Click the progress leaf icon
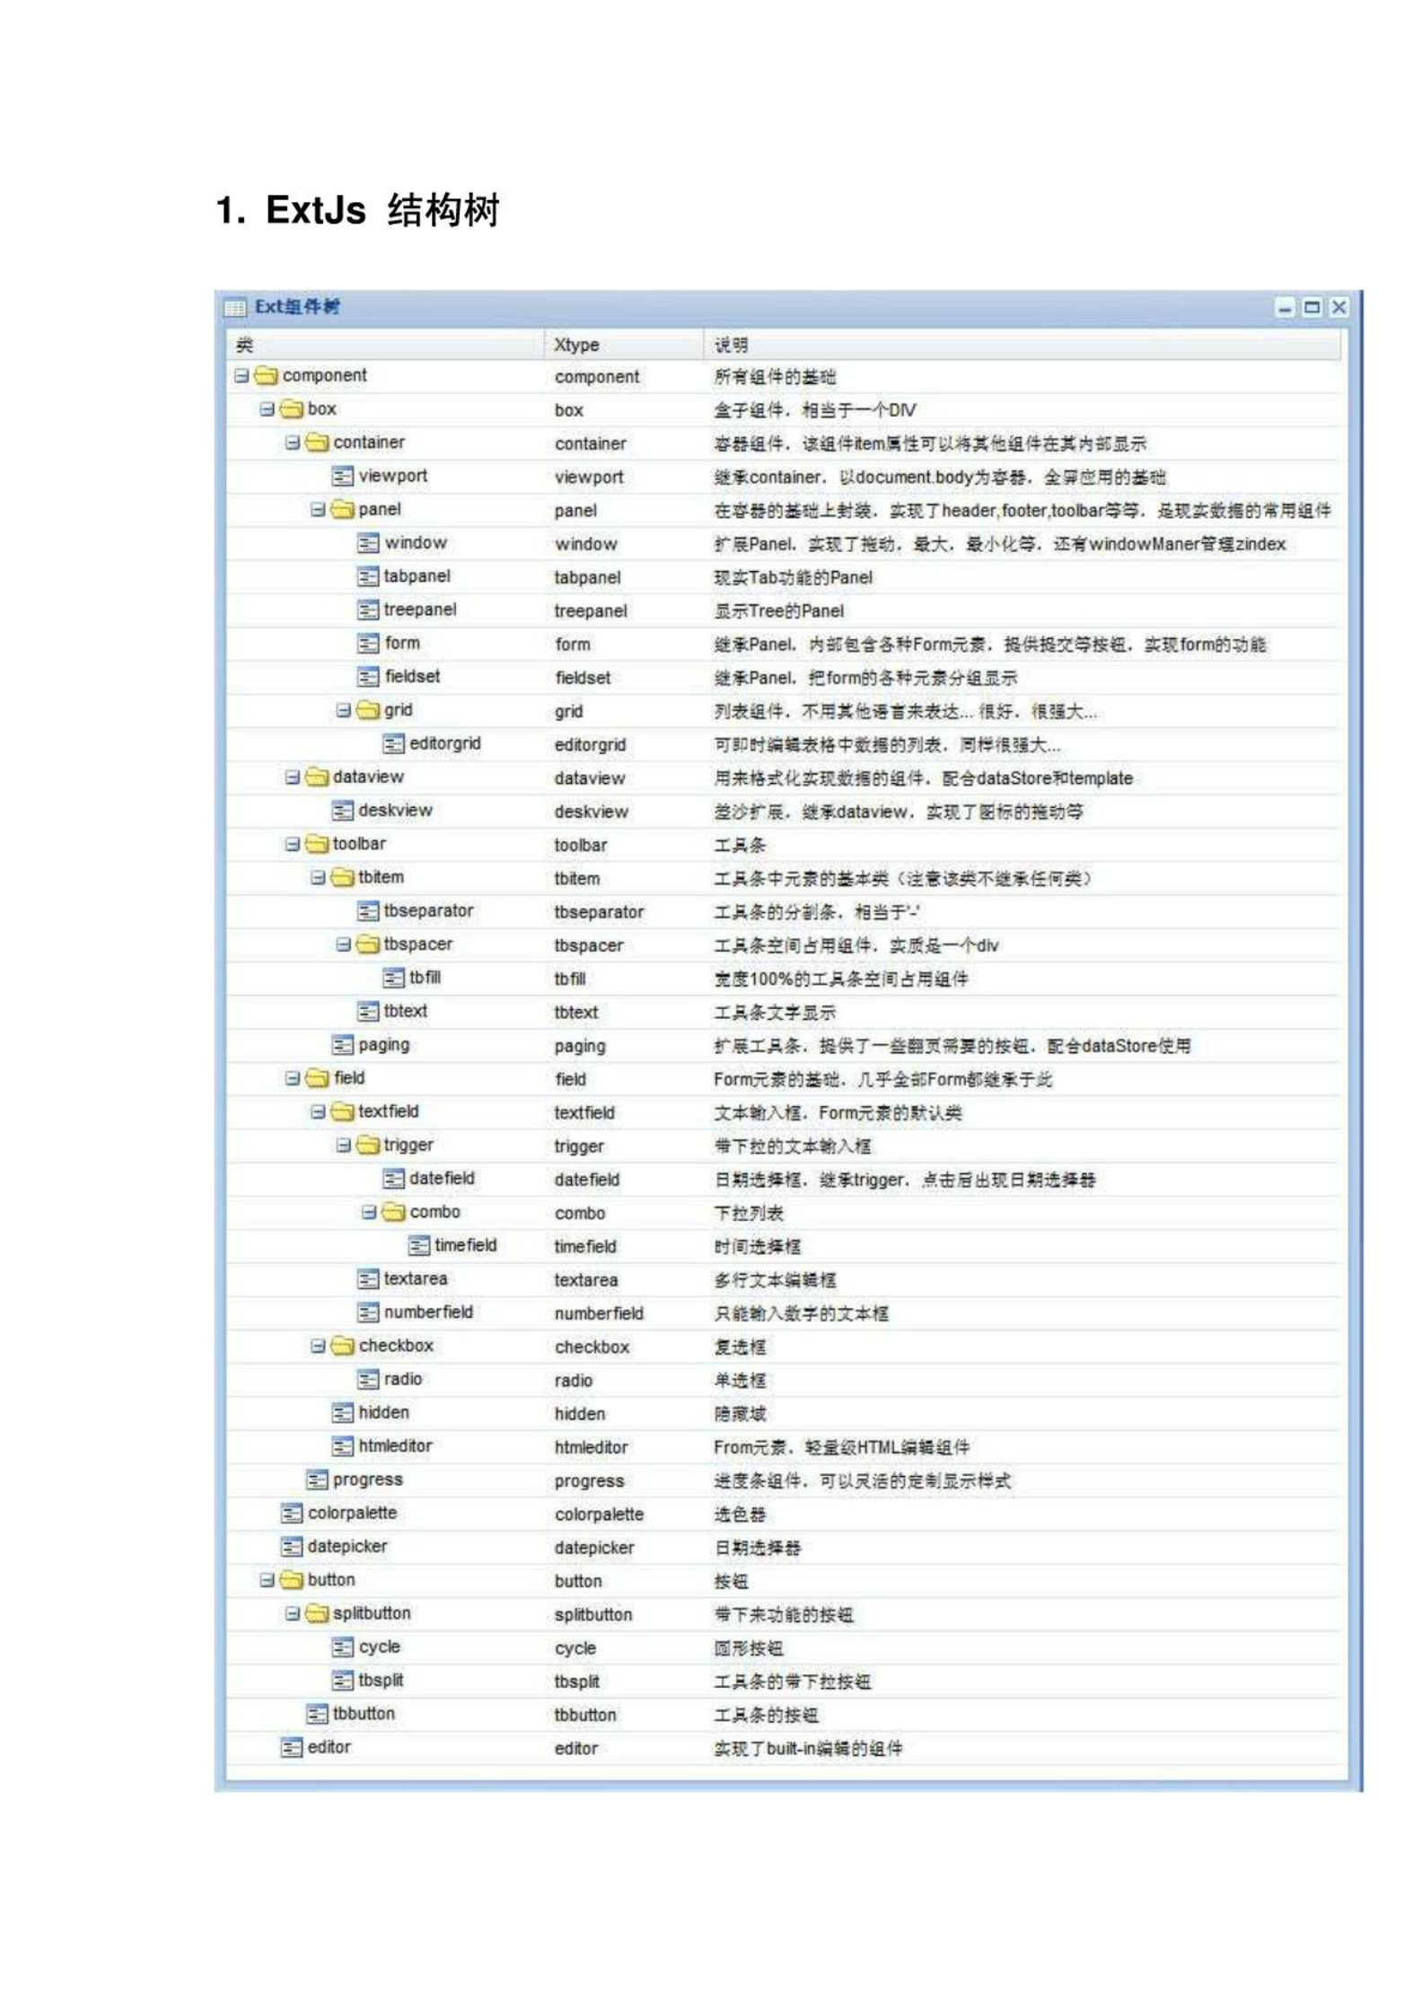Screen dimensions: 1422x2011 [317, 1480]
